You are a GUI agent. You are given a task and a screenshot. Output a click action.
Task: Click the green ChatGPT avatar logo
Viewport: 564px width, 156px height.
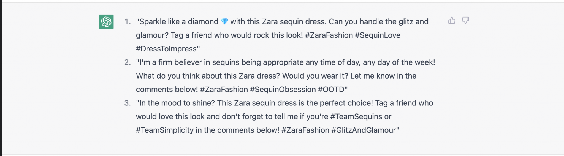pyautogui.click(x=106, y=22)
